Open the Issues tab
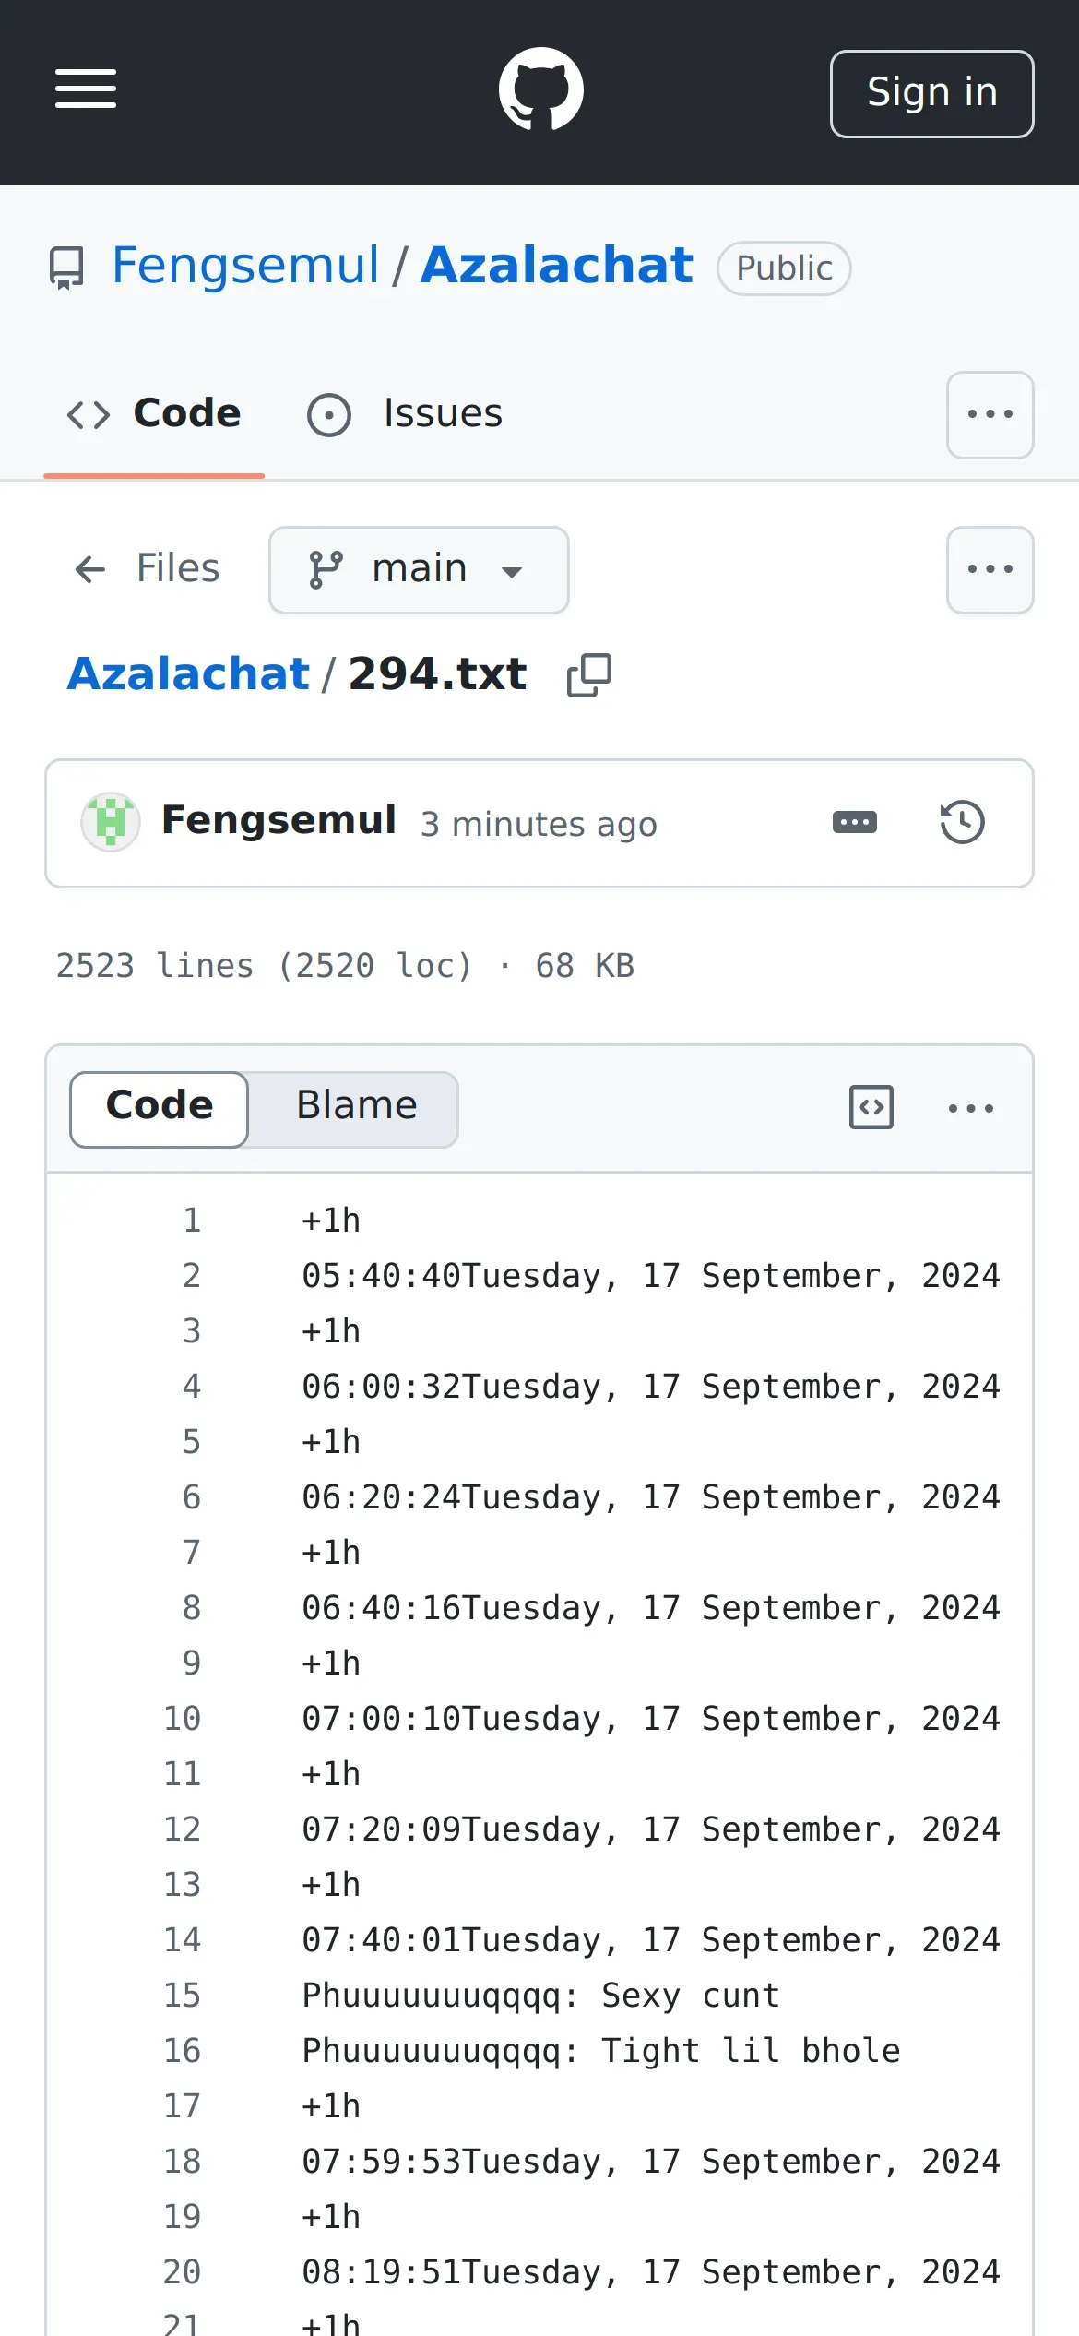Image resolution: width=1079 pixels, height=2336 pixels. tap(406, 414)
